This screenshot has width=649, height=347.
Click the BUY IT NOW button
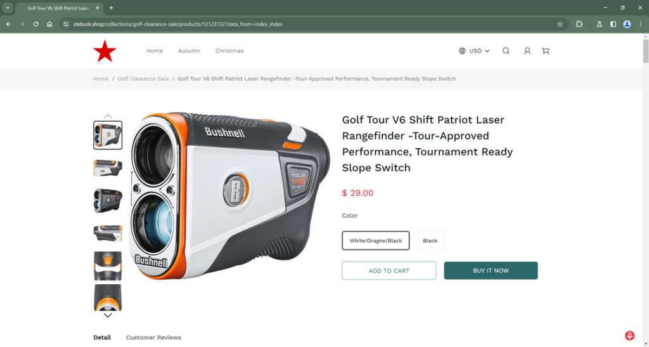[x=491, y=270]
